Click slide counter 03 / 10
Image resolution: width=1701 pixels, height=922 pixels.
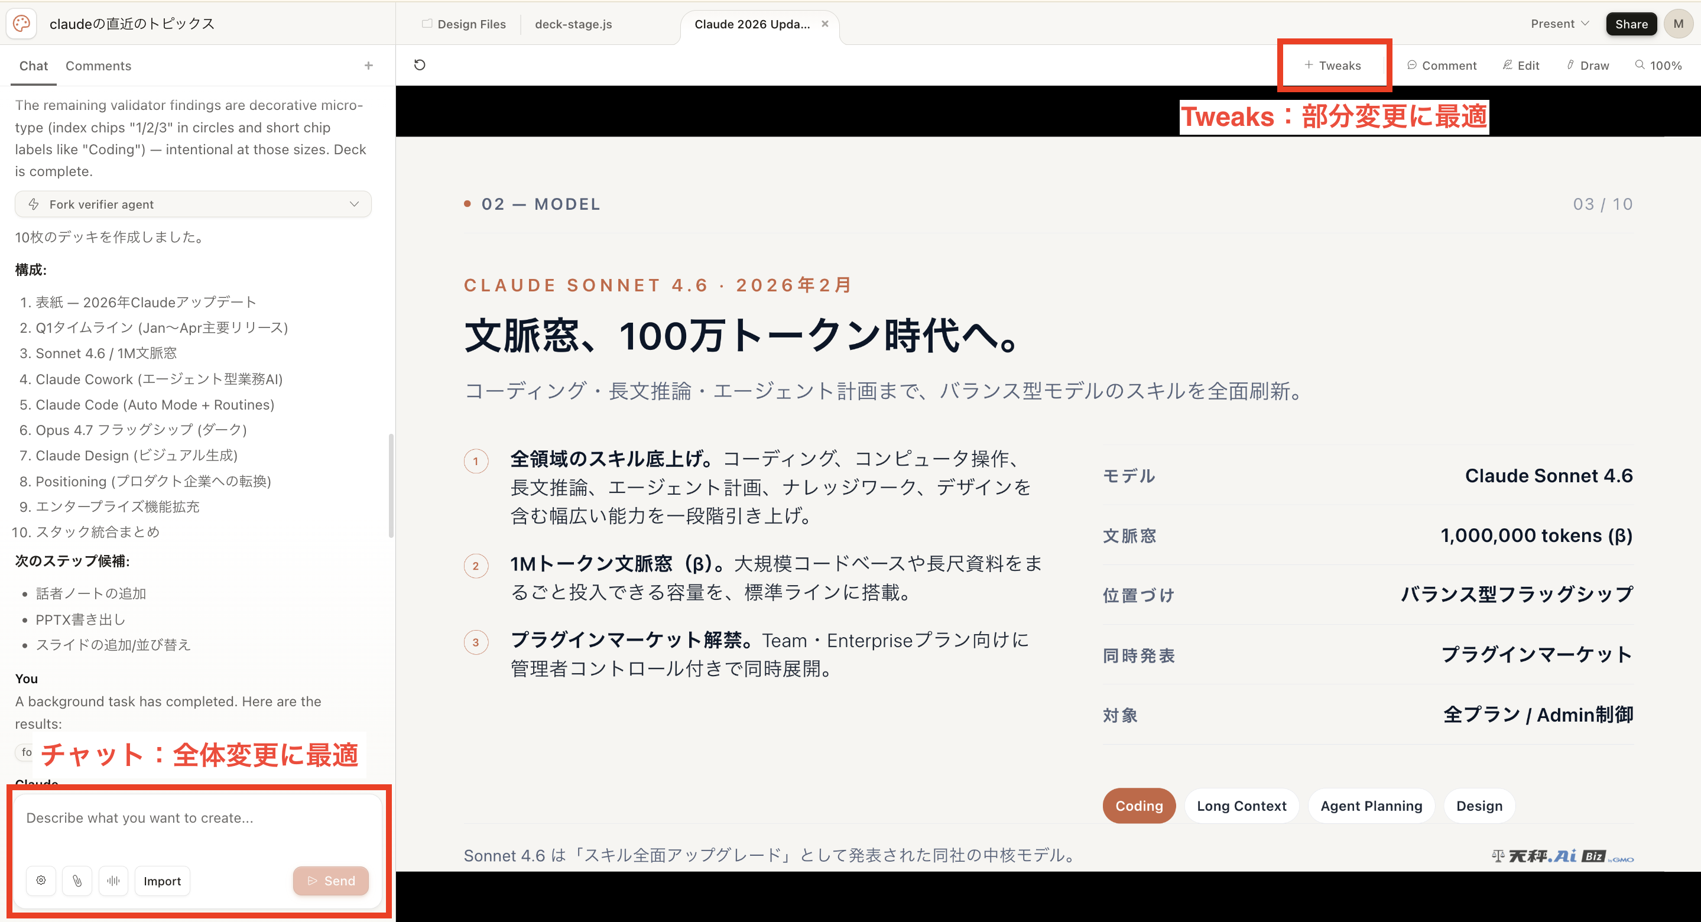(1603, 204)
